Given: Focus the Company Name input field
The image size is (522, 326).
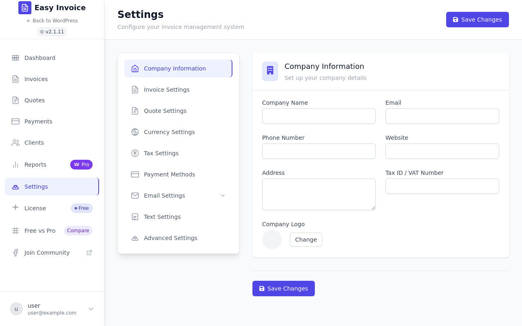Looking at the screenshot, I should pos(319,116).
